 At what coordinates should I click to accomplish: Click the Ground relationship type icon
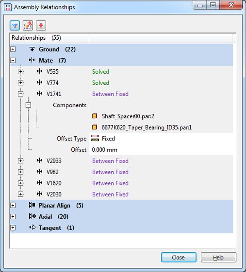pyautogui.click(x=32, y=49)
